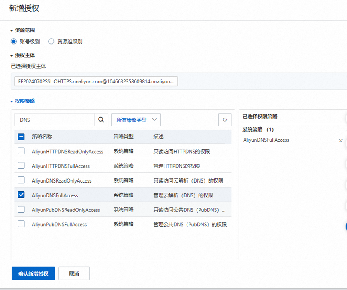Click the 系统策略 (1) heading in selected panel
Screen dimensions: 347x290
coord(258,130)
